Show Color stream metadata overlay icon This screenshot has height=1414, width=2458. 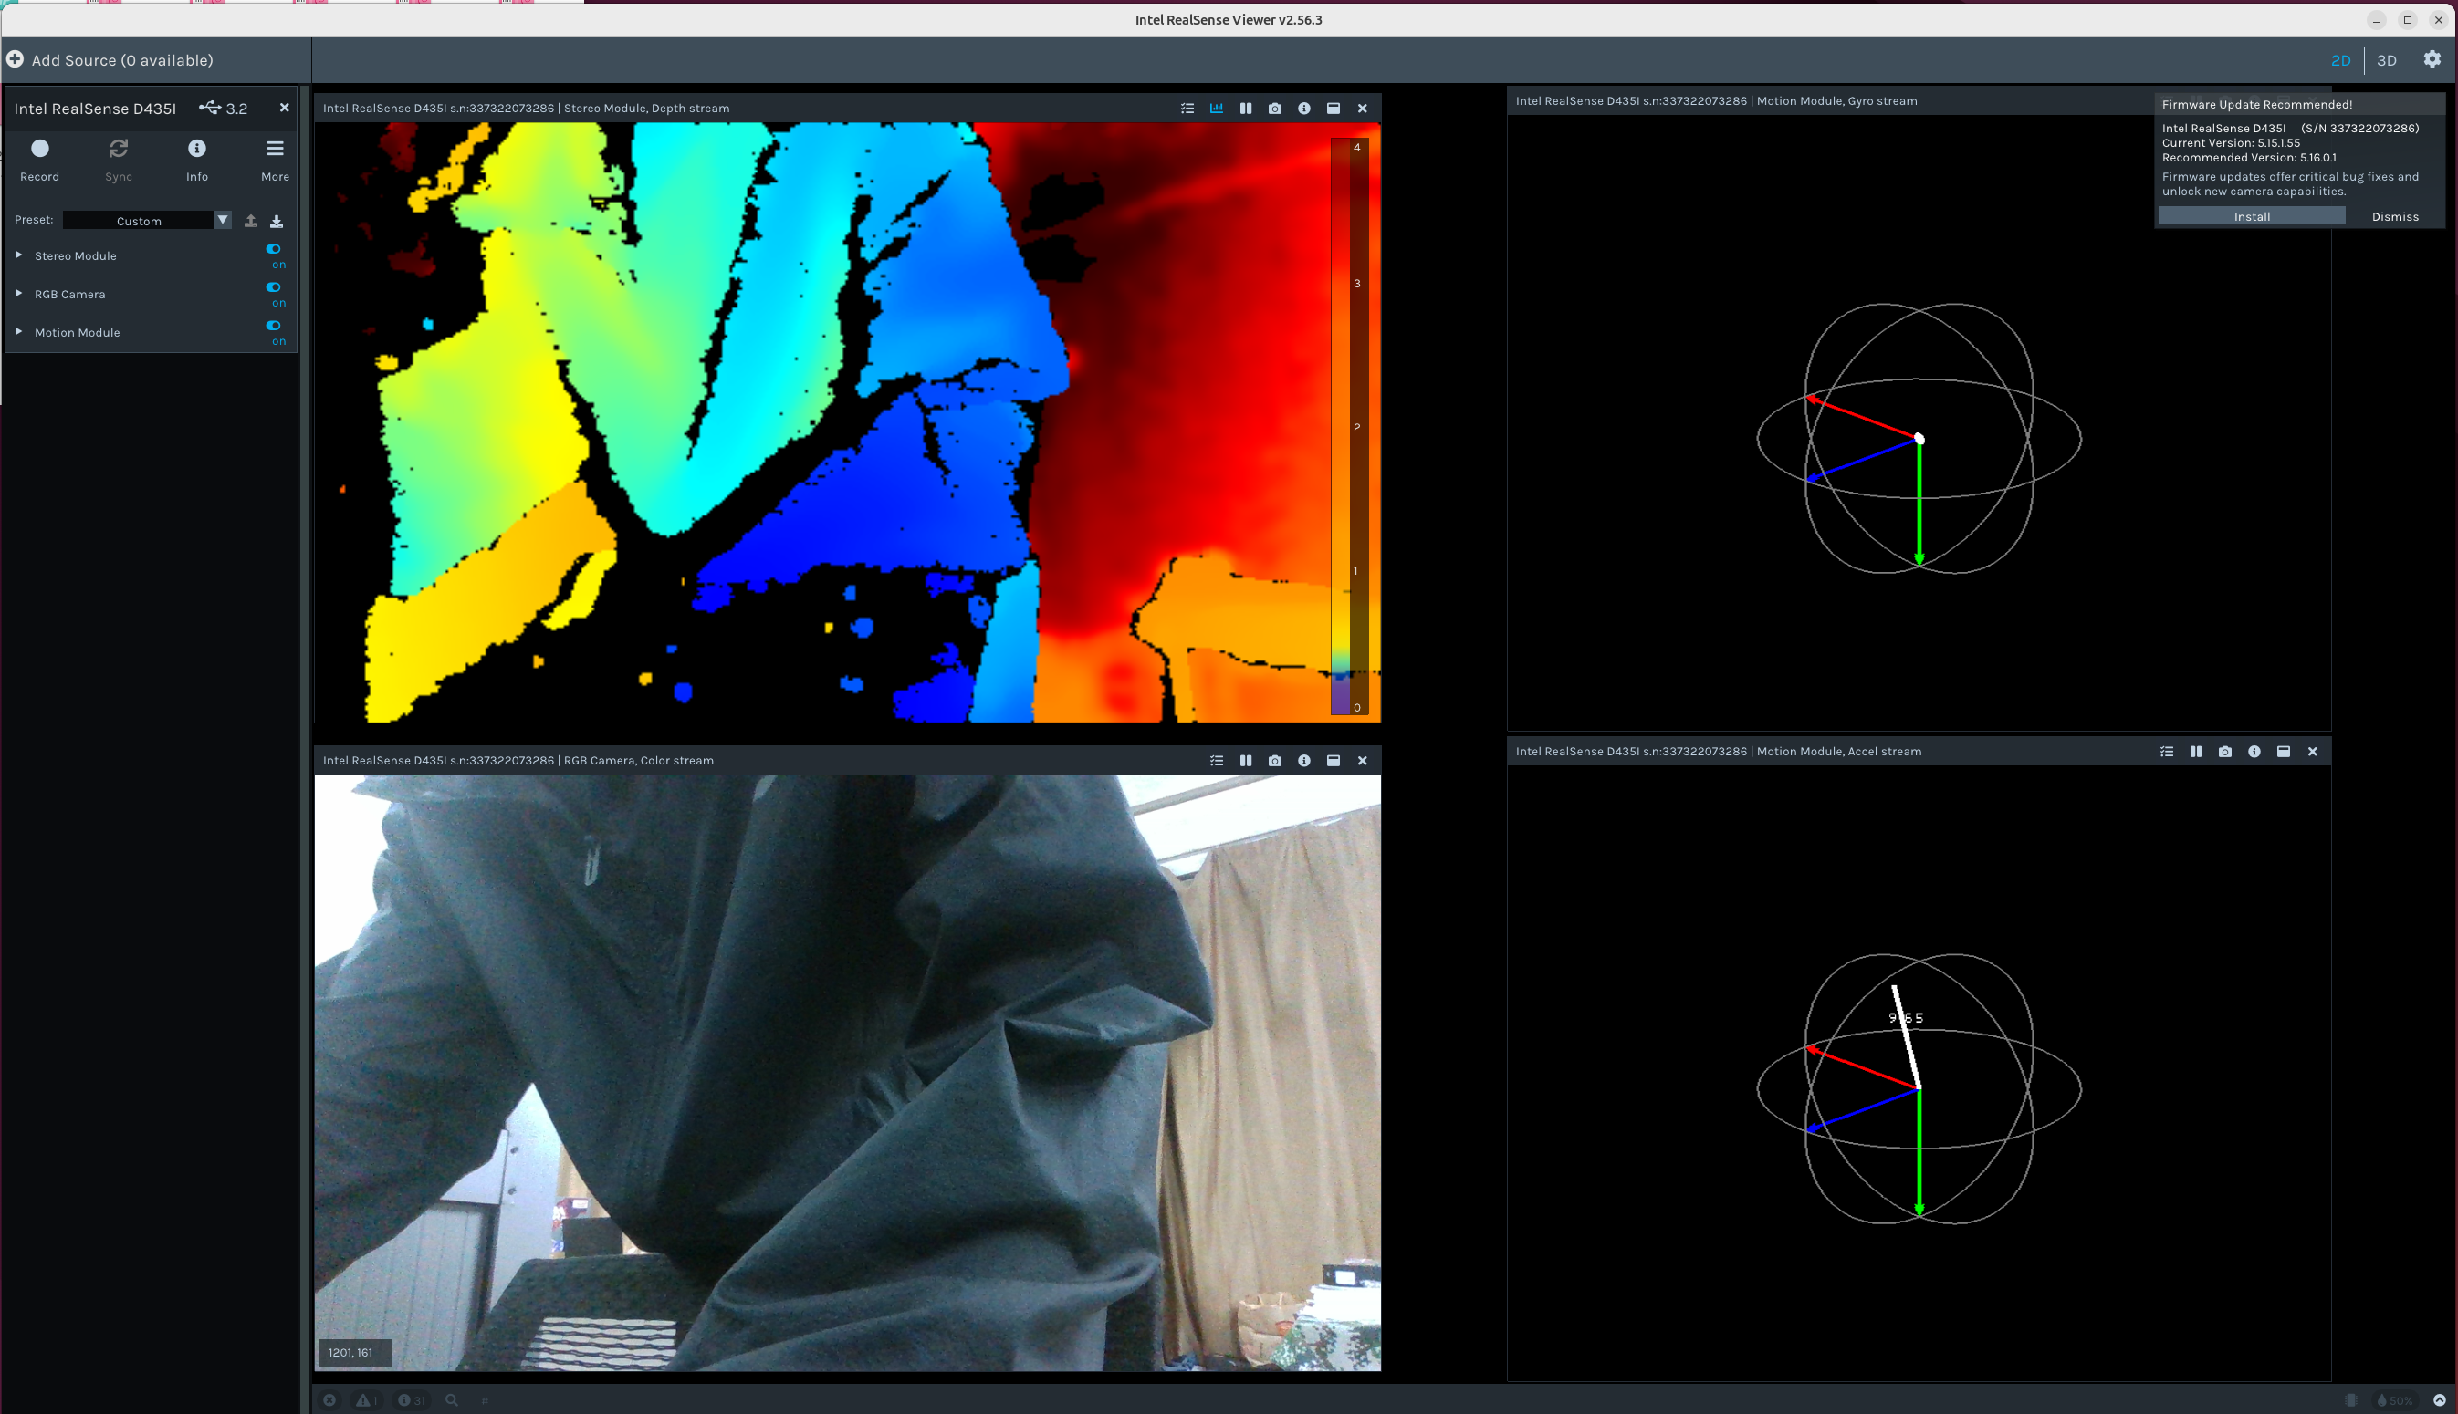pyautogui.click(x=1217, y=761)
